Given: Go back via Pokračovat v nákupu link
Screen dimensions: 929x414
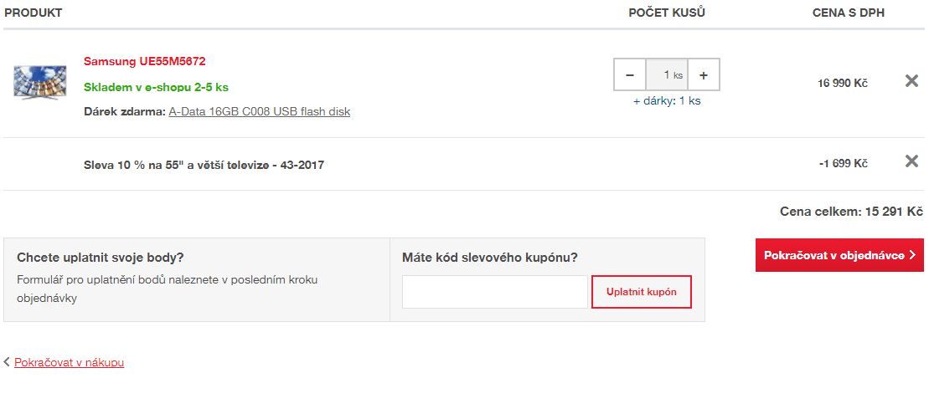Looking at the screenshot, I should point(69,362).
